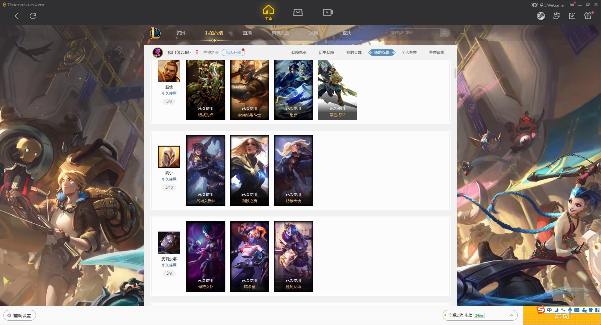Switch to the 我的战绩 tab
The width and height of the screenshot is (601, 325).
click(x=214, y=33)
